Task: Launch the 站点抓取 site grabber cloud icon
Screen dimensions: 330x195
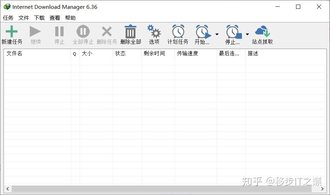Action: [262, 31]
